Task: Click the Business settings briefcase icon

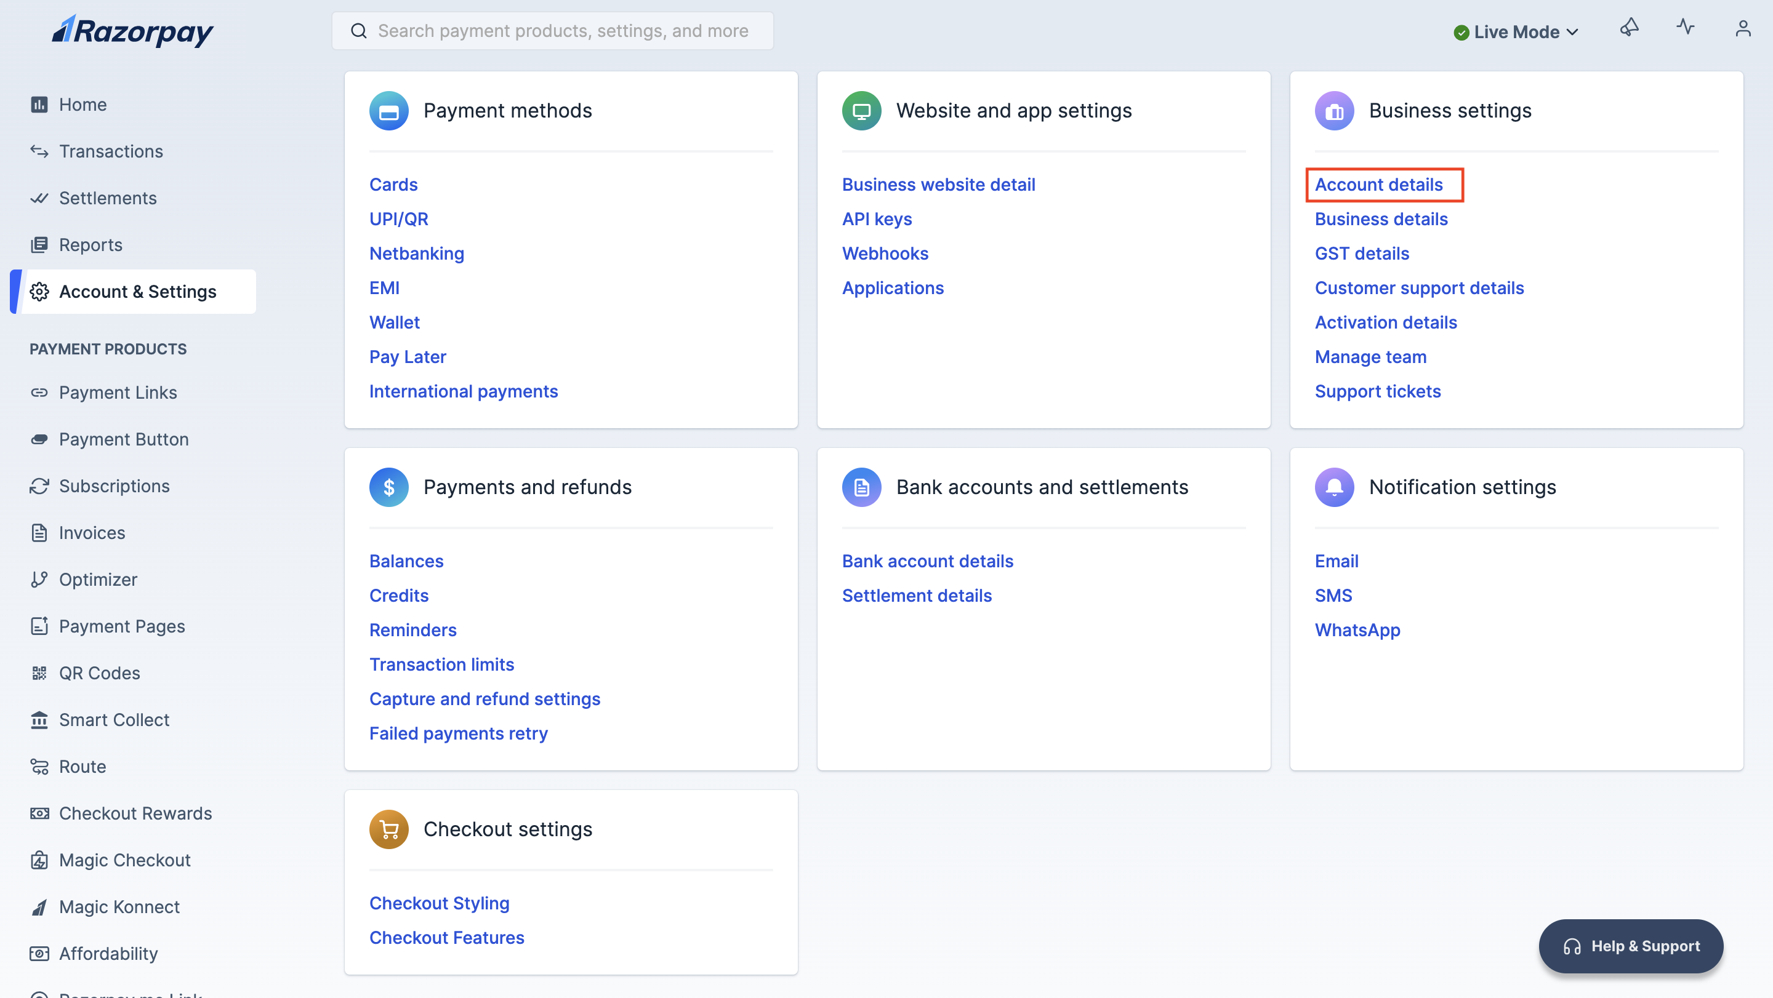Action: [1335, 111]
